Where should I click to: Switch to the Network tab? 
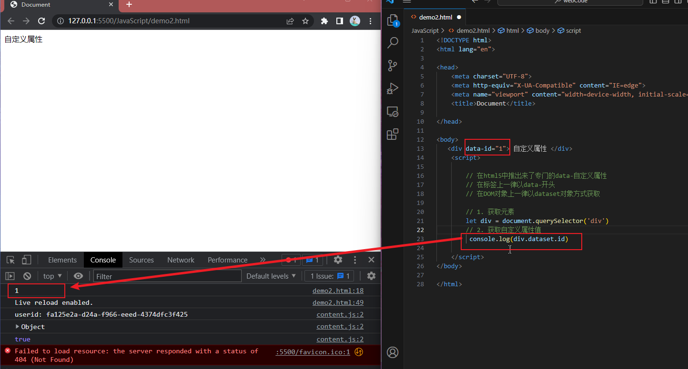(181, 260)
